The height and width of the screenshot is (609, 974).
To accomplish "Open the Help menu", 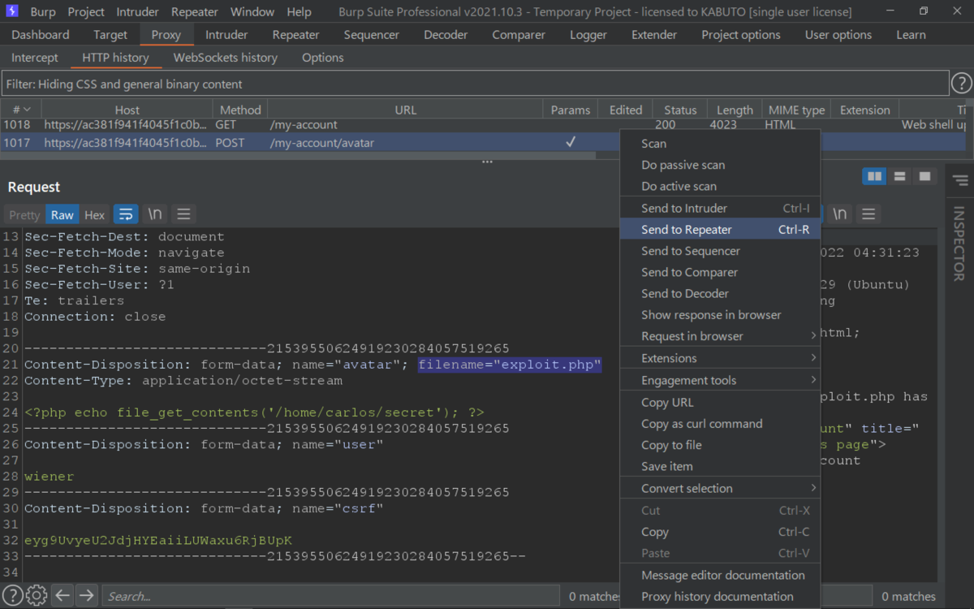I will click(299, 12).
